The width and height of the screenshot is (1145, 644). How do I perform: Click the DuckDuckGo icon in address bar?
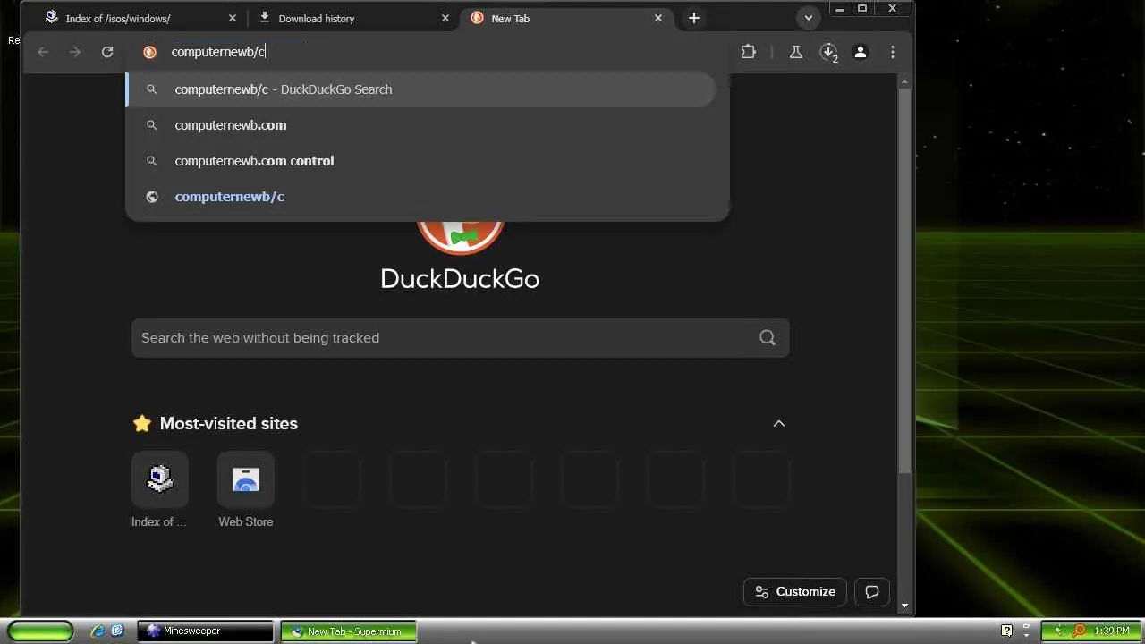[x=150, y=52]
